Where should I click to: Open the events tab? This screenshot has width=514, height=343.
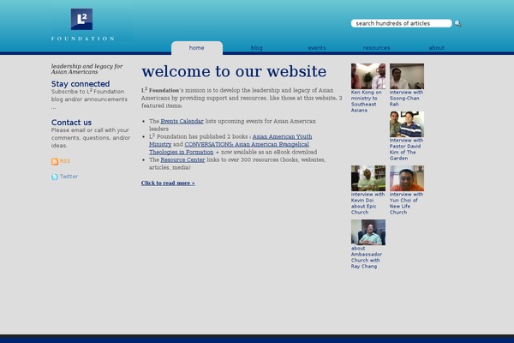(317, 48)
